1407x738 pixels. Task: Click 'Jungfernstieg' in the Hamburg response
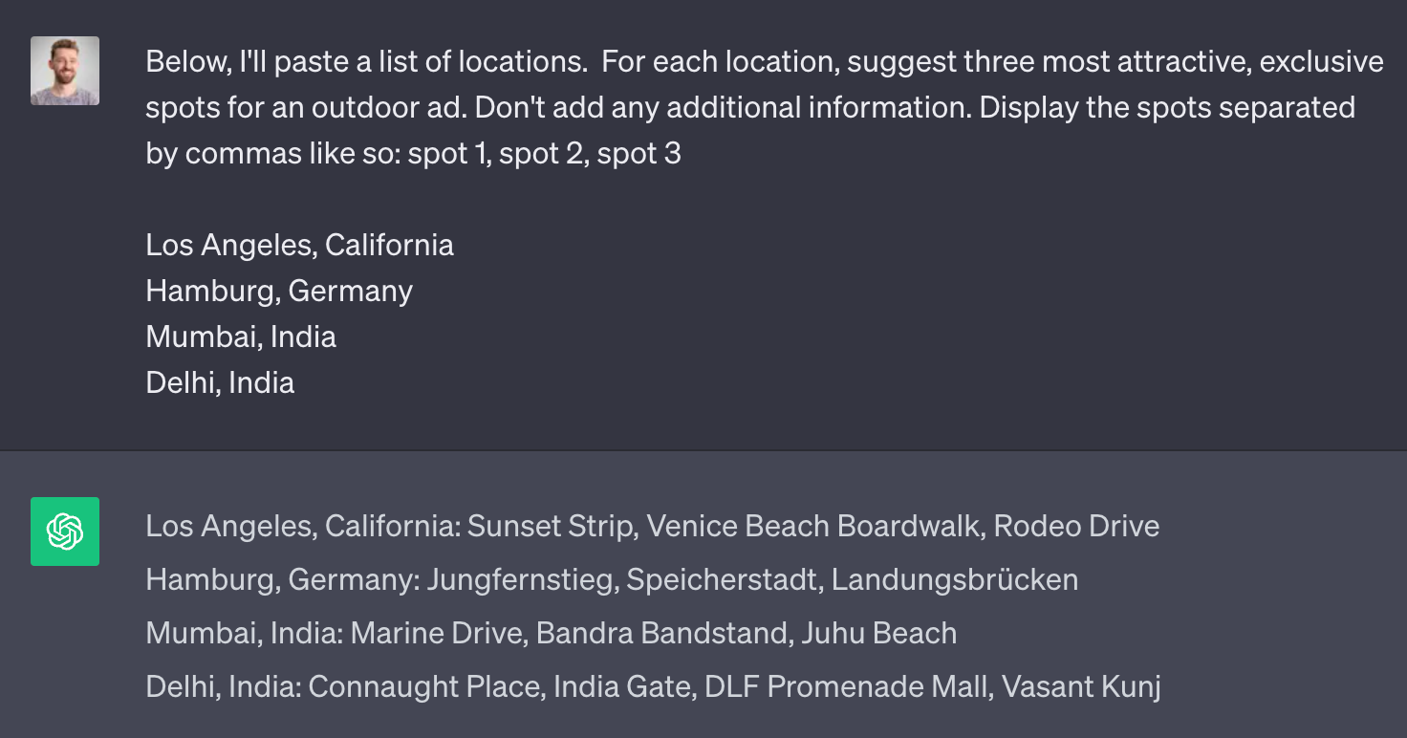coord(522,580)
